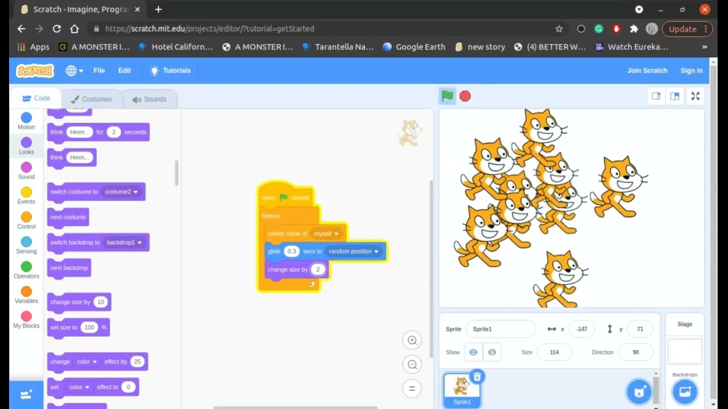This screenshot has width=728, height=409.
Task: Select the Control block category
Action: coord(26,220)
